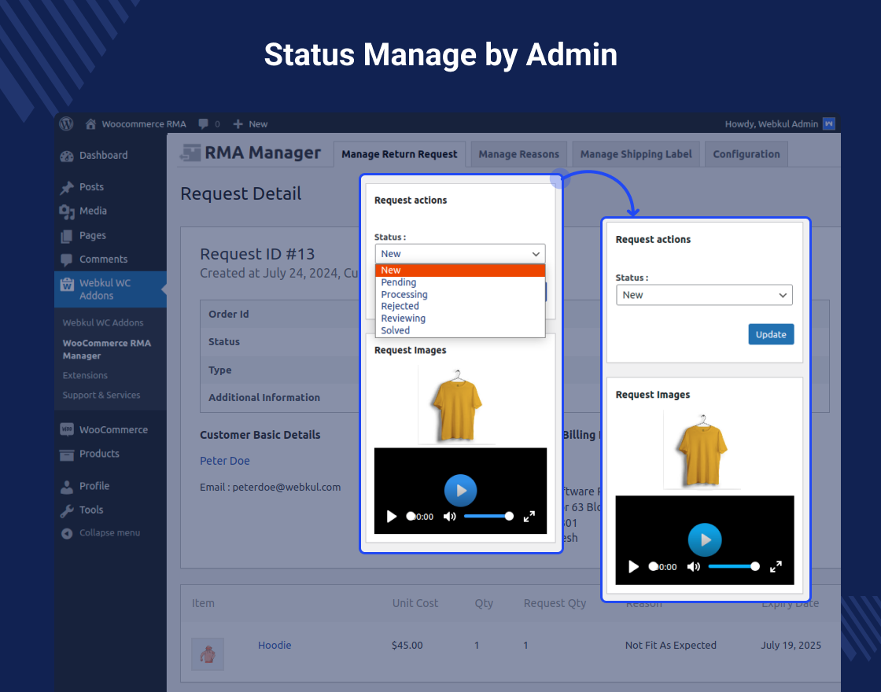
Task: Click the Dashboard gauge icon
Action: click(67, 156)
